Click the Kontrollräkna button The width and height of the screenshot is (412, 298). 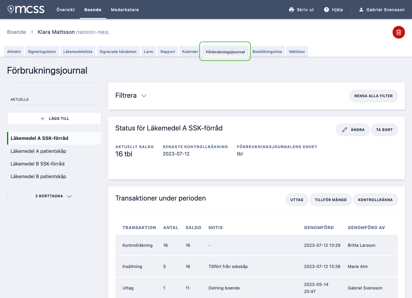376,200
